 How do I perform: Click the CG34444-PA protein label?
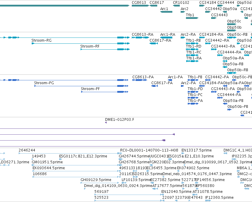[229, 95]
